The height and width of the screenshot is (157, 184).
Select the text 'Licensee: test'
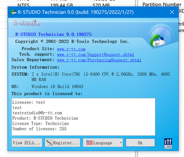(x=29, y=102)
